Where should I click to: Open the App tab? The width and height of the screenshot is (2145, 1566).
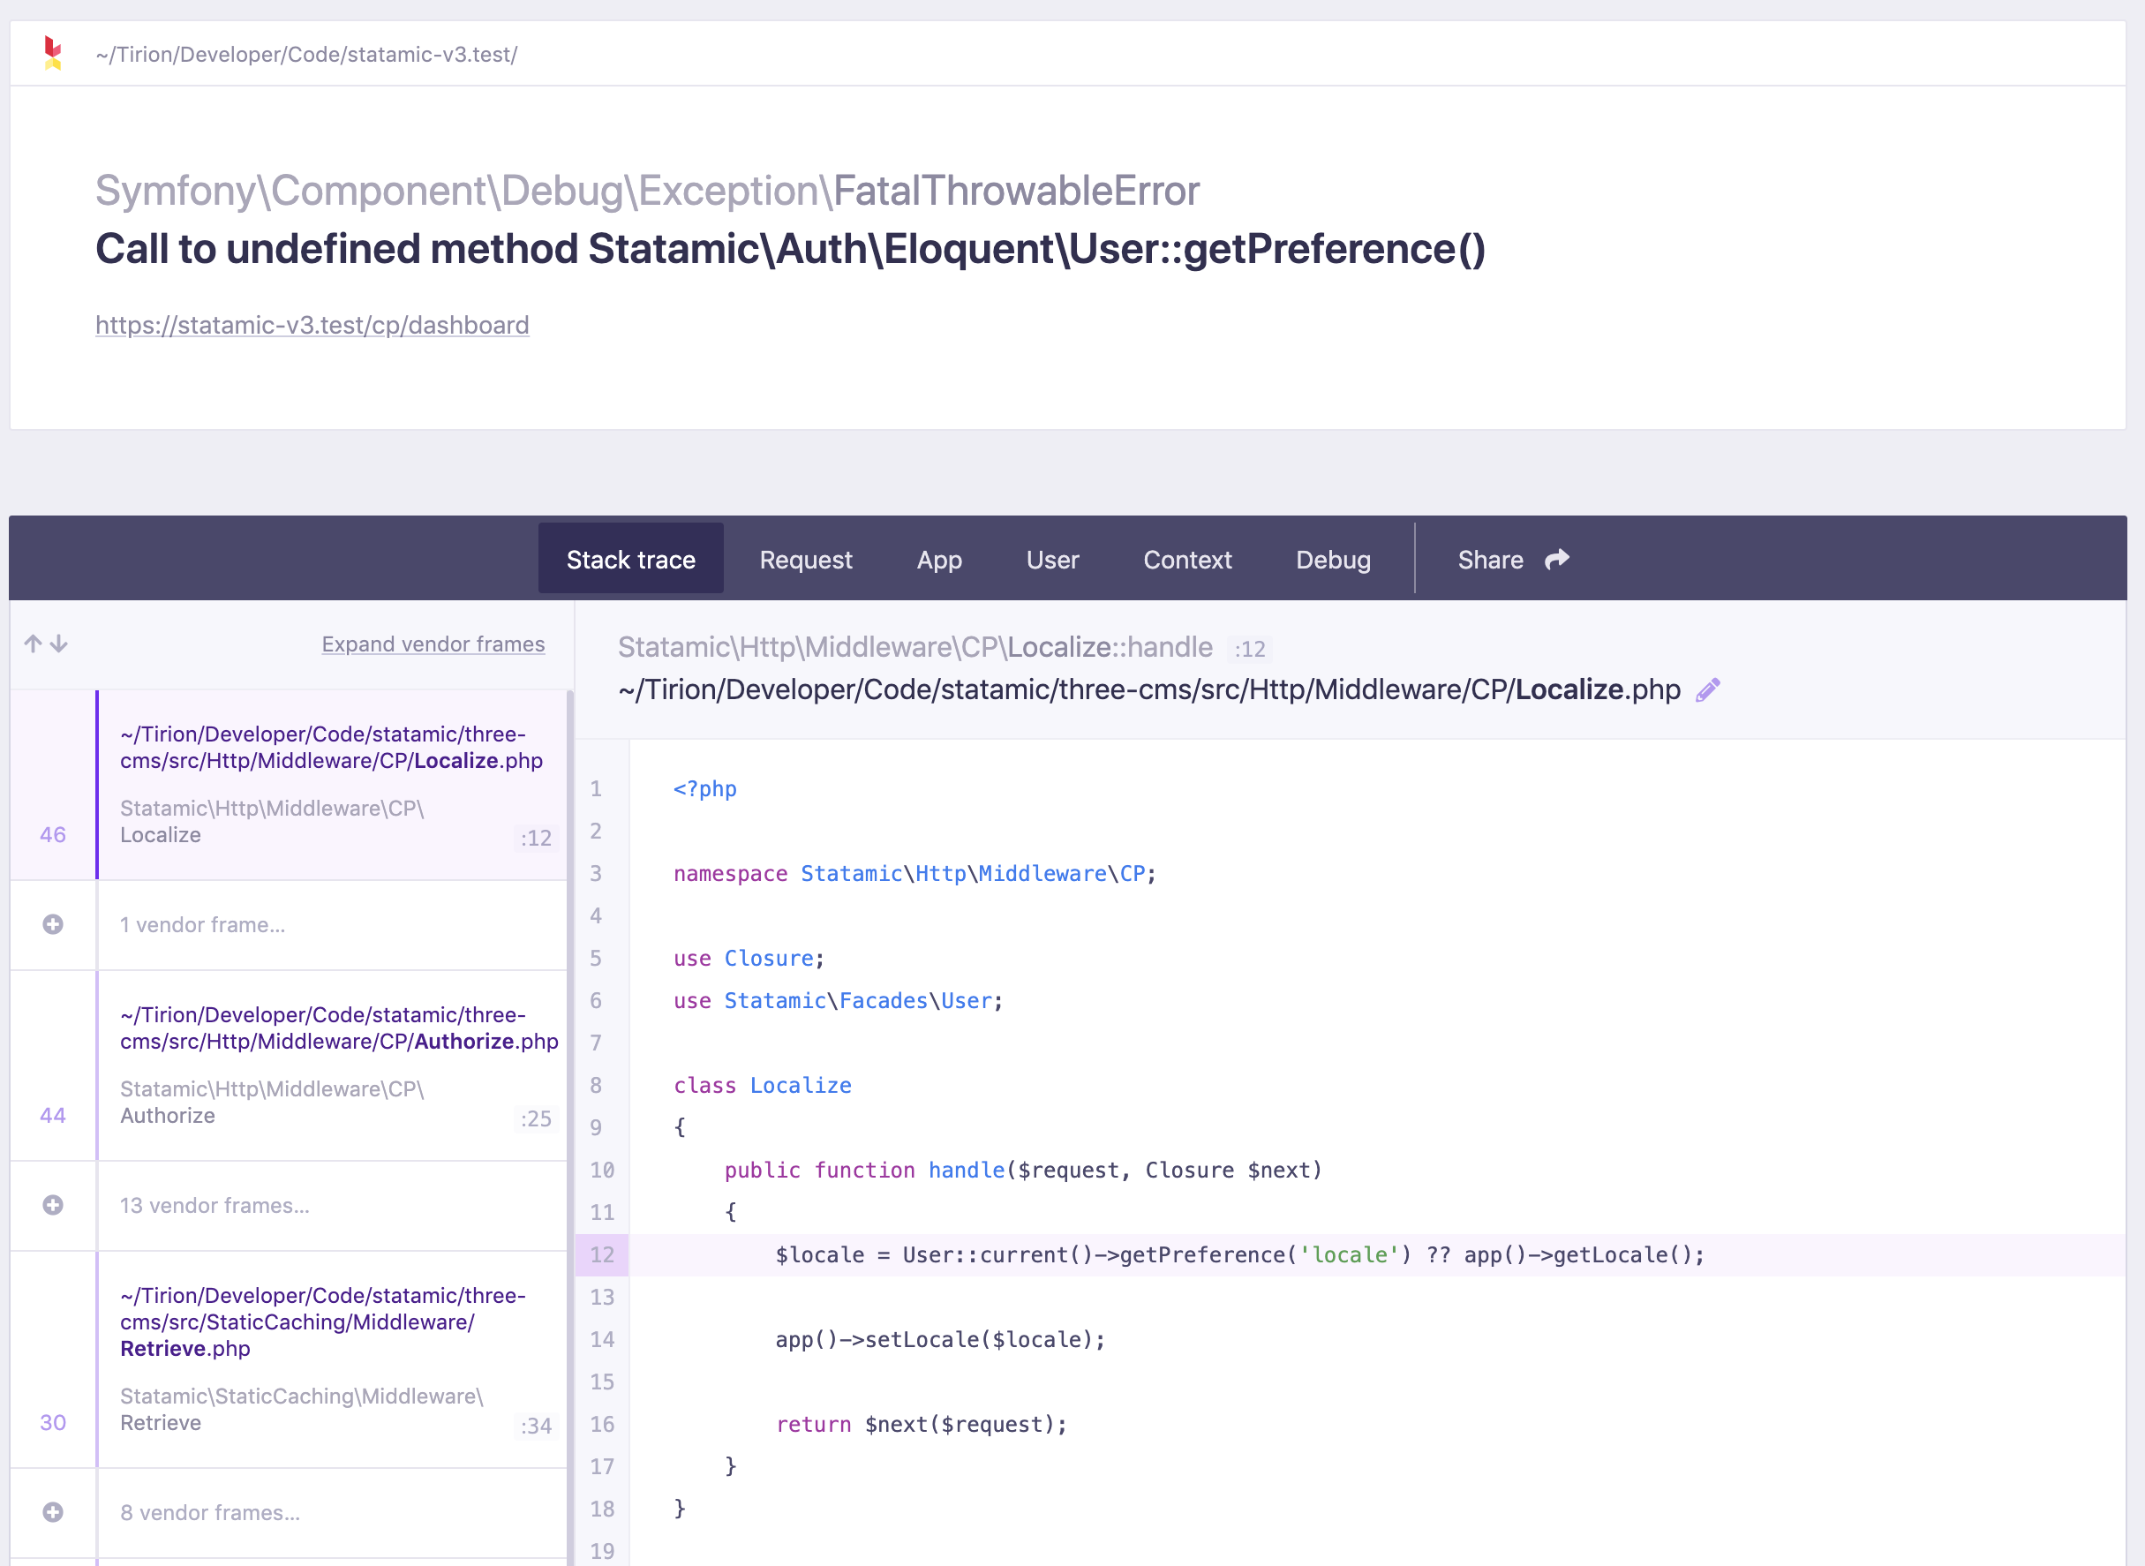(938, 560)
